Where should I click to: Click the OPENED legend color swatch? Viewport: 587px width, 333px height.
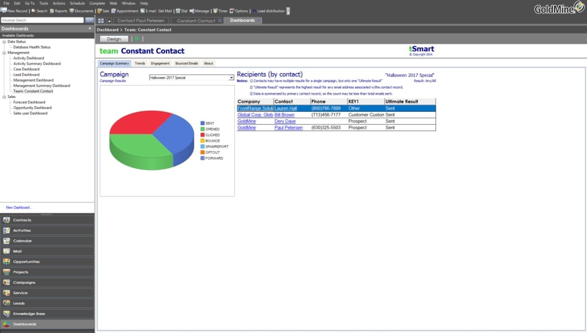pyautogui.click(x=202, y=129)
